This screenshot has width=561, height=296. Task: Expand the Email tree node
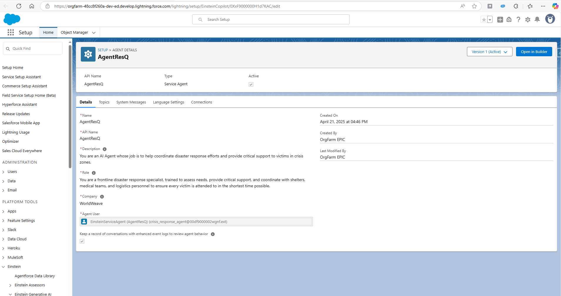click(x=3, y=190)
